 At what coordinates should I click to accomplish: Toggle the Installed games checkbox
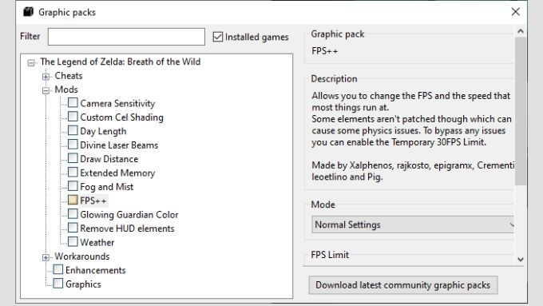tap(218, 37)
